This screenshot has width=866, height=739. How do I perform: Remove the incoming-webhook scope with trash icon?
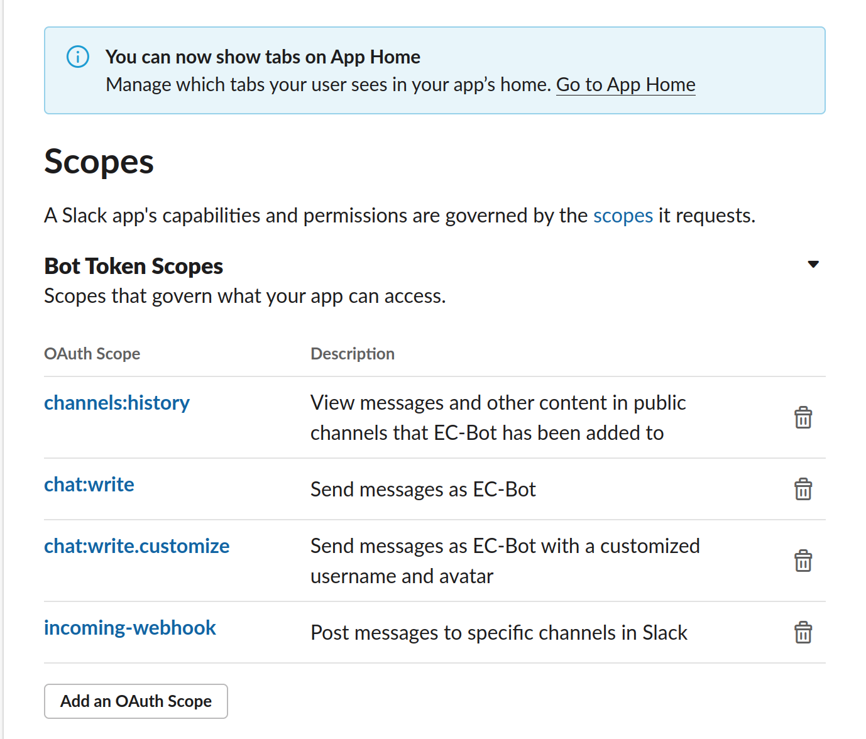click(x=803, y=632)
